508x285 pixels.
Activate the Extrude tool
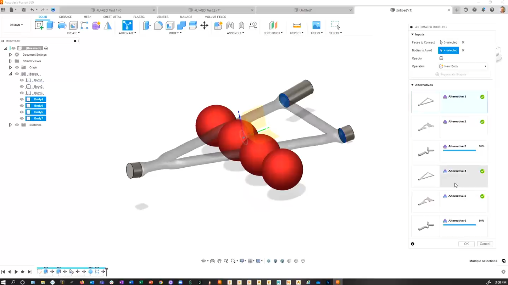pyautogui.click(x=50, y=26)
